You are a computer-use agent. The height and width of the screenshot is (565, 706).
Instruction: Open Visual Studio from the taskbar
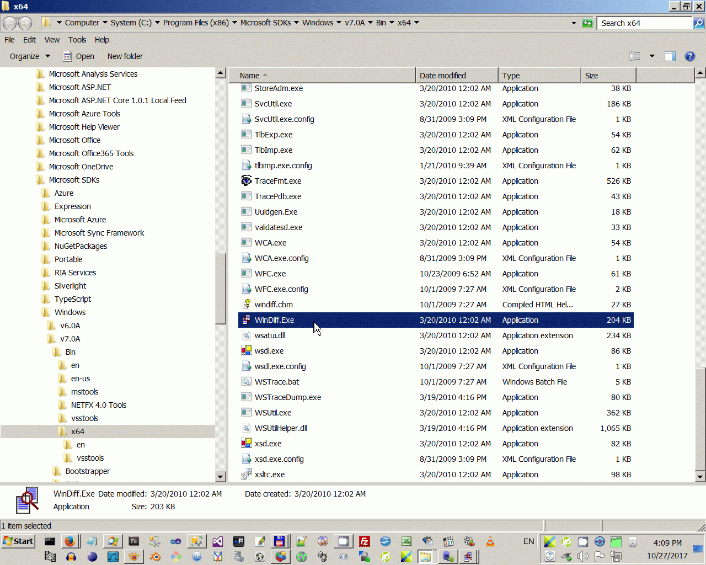coord(217,541)
